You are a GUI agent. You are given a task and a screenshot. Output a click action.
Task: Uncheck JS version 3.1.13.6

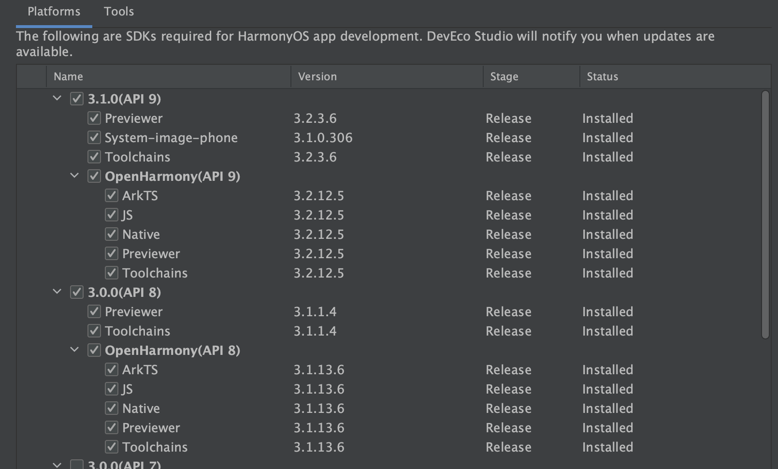click(112, 389)
